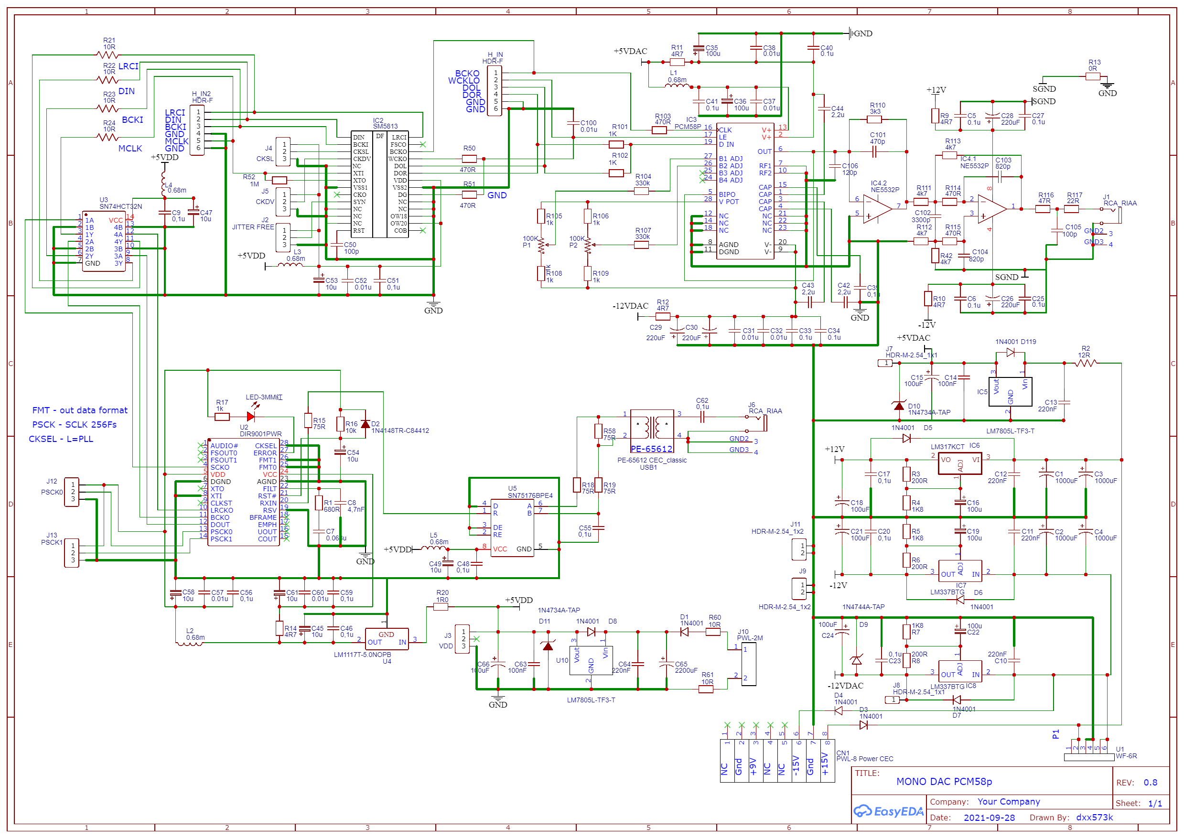Image resolution: width=1184 pixels, height=839 pixels.
Task: Select zener diode D10 1N4734A-TAP
Action: pos(899,406)
